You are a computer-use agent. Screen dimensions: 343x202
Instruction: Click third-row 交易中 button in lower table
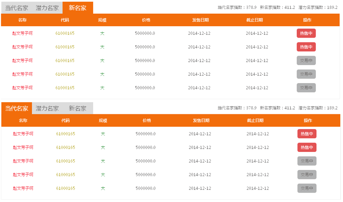(x=307, y=161)
